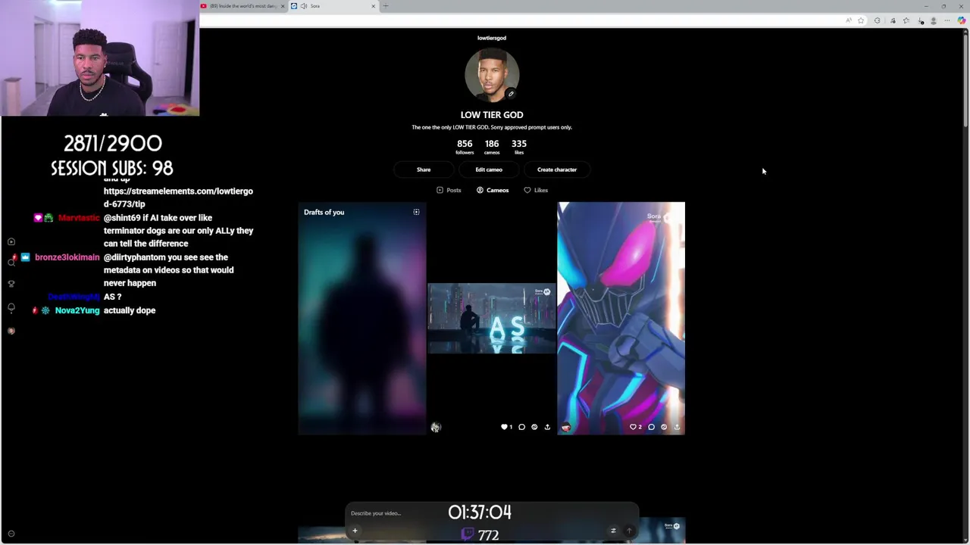Select the Likes tab
This screenshot has width=970, height=545.
(536, 190)
